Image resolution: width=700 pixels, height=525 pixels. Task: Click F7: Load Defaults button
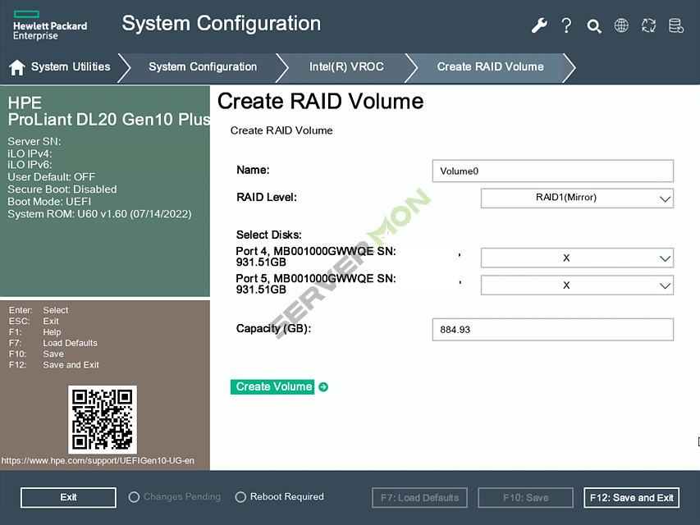click(419, 498)
